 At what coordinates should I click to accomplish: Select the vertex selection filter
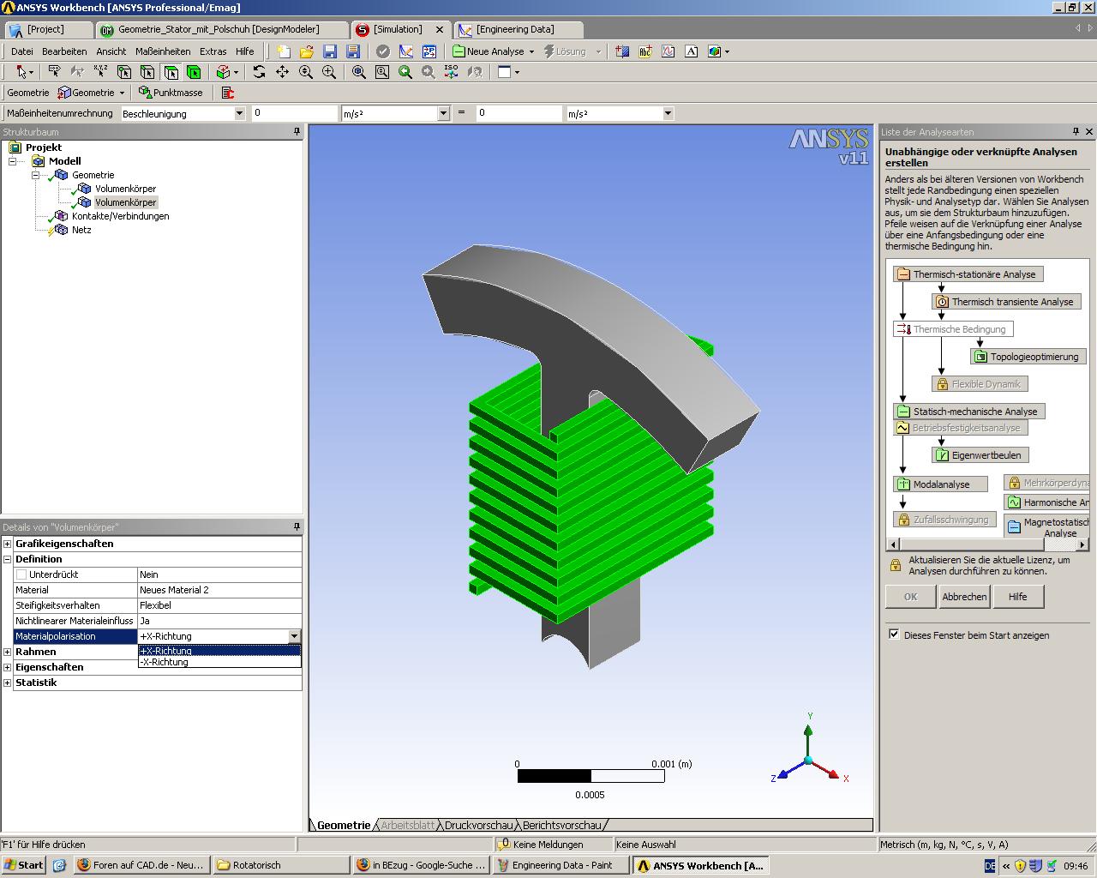(x=124, y=72)
